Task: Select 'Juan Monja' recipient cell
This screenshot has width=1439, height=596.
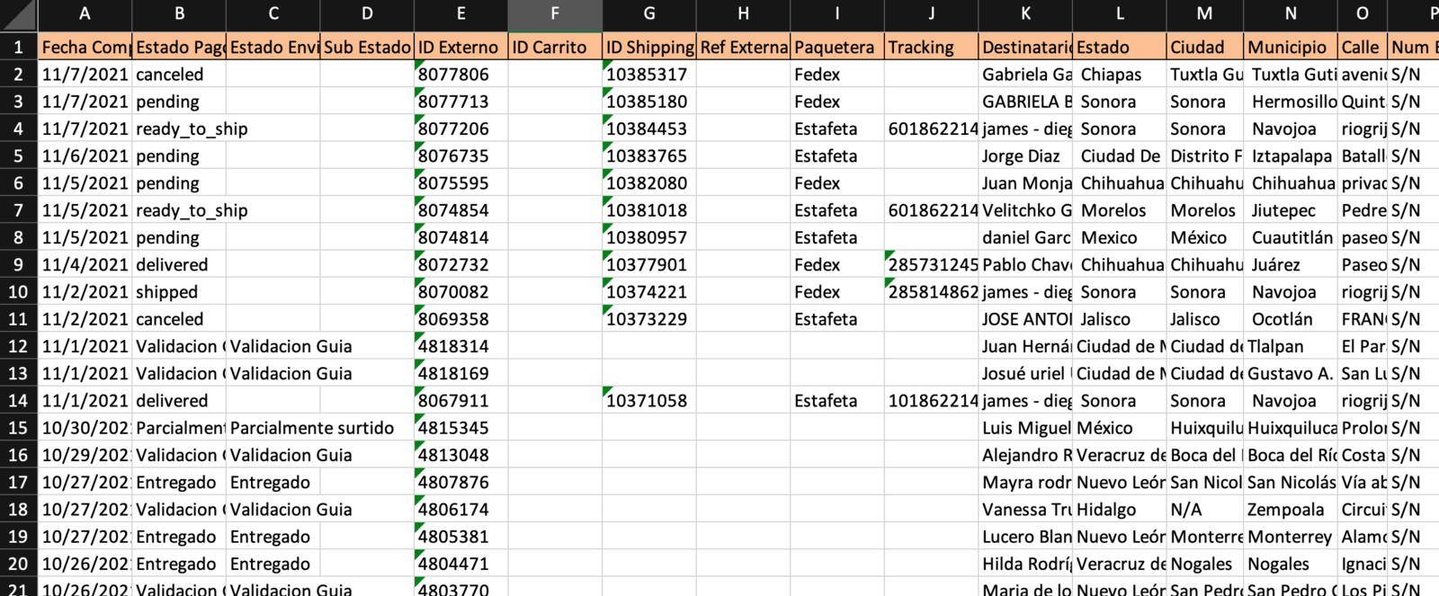Action: pos(1025,183)
